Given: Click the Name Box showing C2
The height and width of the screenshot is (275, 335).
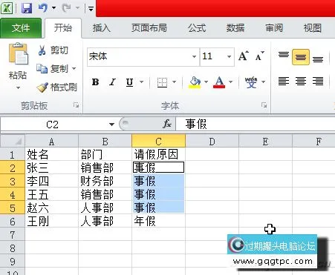Looking at the screenshot, I should pos(53,125).
